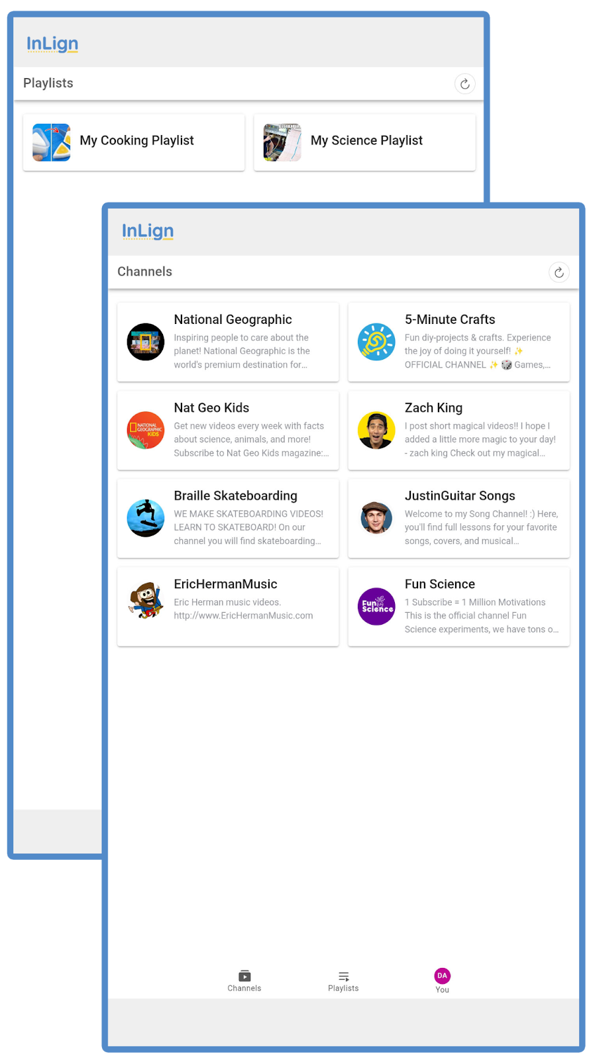
Task: Click 5-Minute Crafts lightbulb avatar
Action: tap(376, 342)
